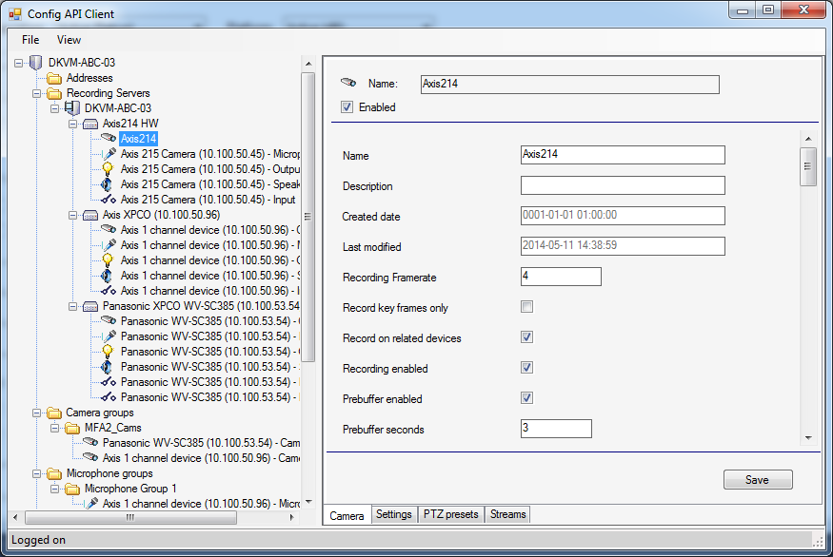Click the properties panel scroll down arrow

point(808,438)
